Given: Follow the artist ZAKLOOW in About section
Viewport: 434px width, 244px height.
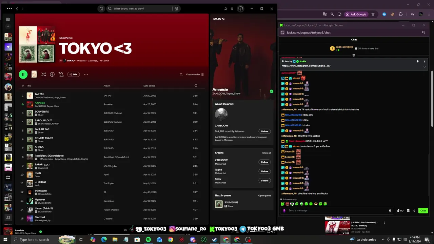Looking at the screenshot, I should point(265,131).
